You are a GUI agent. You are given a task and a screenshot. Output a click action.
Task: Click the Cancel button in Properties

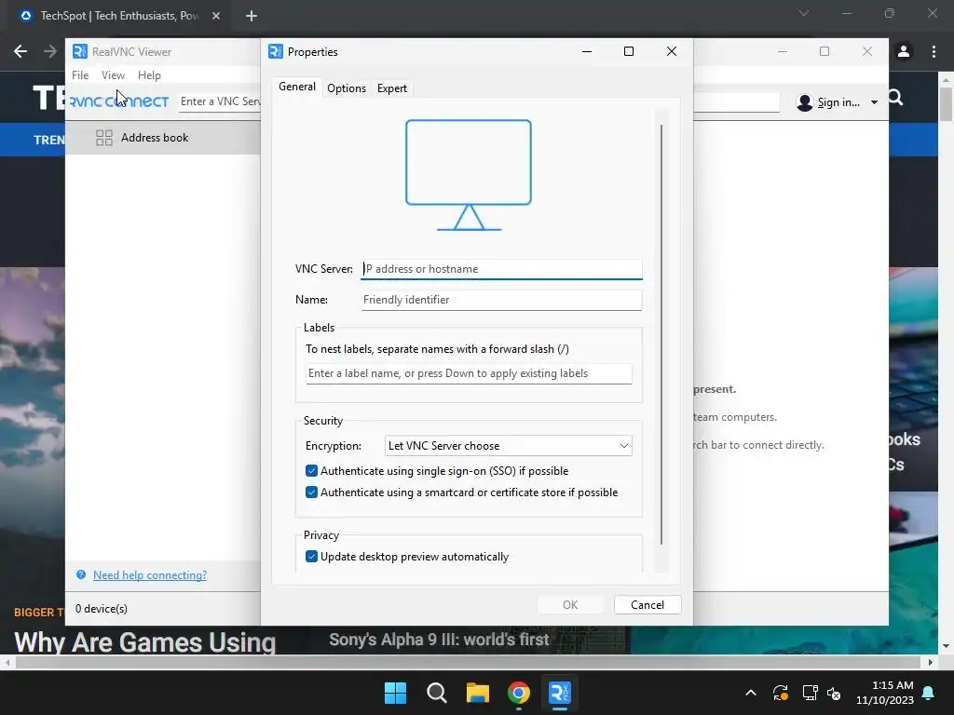coord(647,604)
